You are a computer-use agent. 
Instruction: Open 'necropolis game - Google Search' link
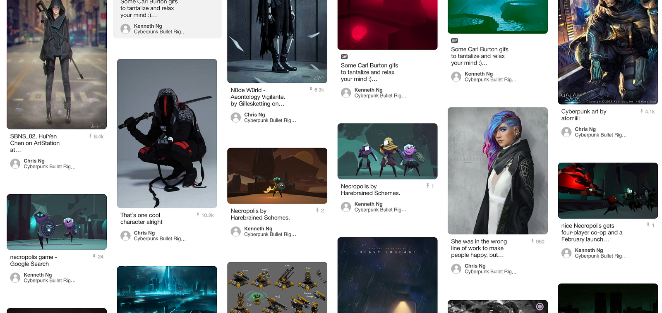(x=34, y=260)
